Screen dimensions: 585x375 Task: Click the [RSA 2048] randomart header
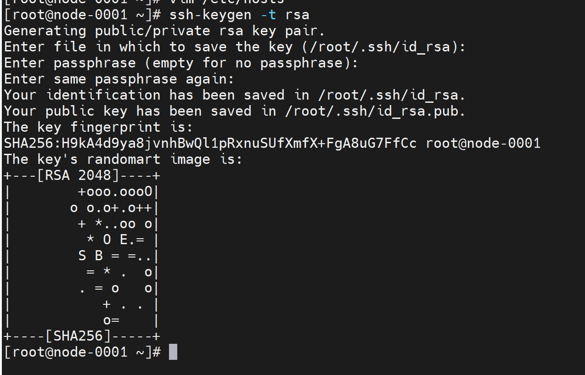click(78, 175)
